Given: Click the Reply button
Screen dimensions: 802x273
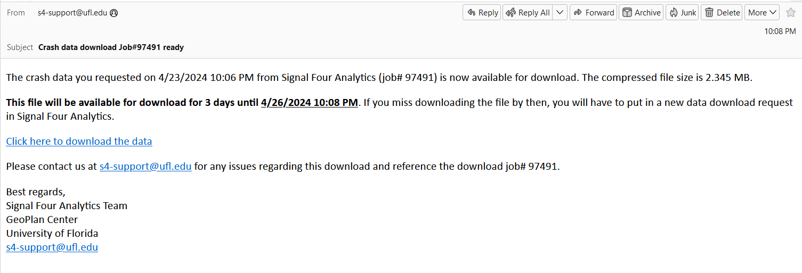Looking at the screenshot, I should pos(482,13).
